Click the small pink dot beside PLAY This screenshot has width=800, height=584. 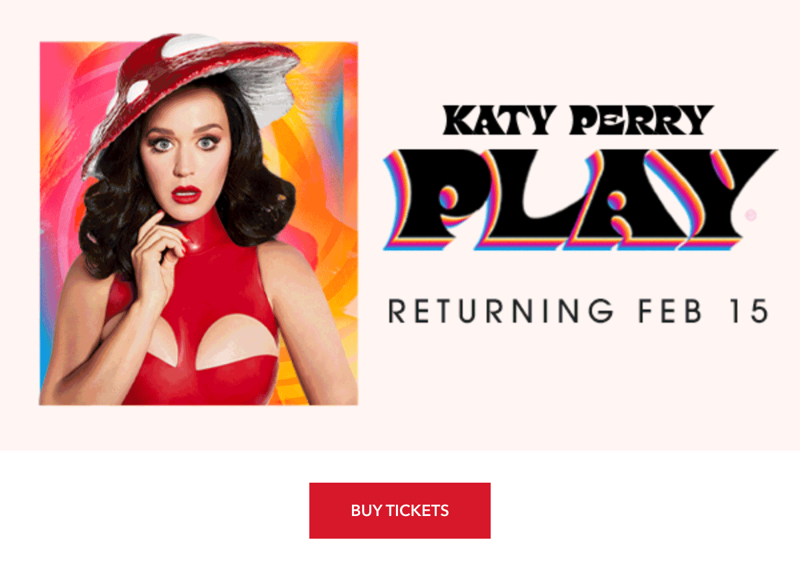tap(751, 215)
